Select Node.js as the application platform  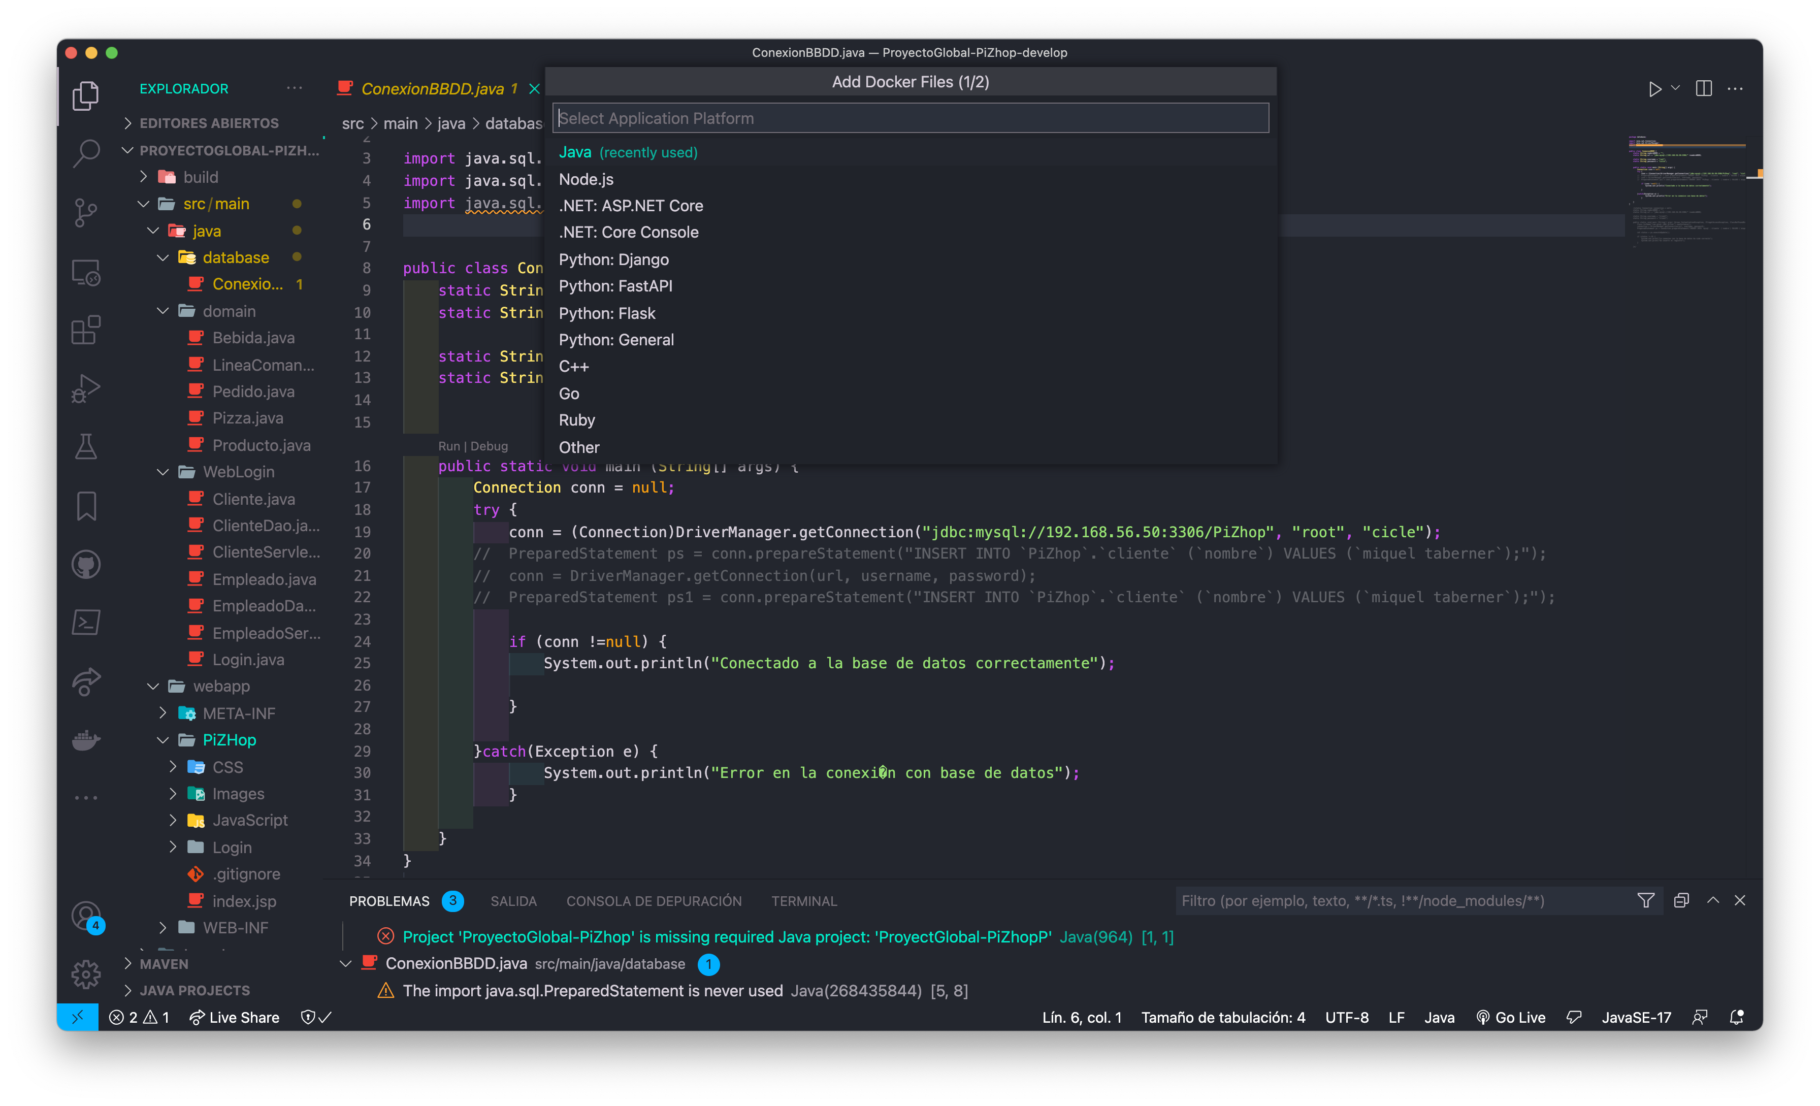click(x=585, y=179)
